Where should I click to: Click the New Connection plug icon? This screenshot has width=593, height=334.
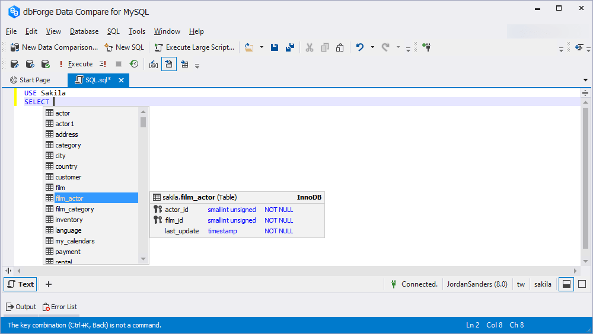coord(427,47)
